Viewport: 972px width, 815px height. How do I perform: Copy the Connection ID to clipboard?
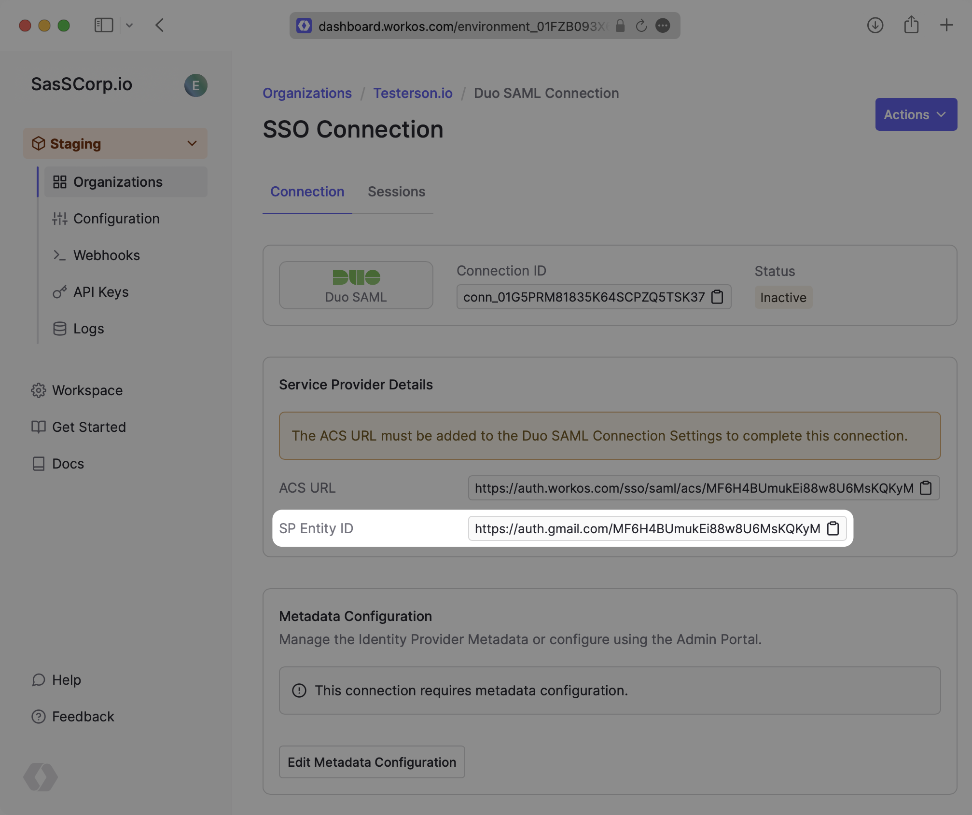coord(718,297)
